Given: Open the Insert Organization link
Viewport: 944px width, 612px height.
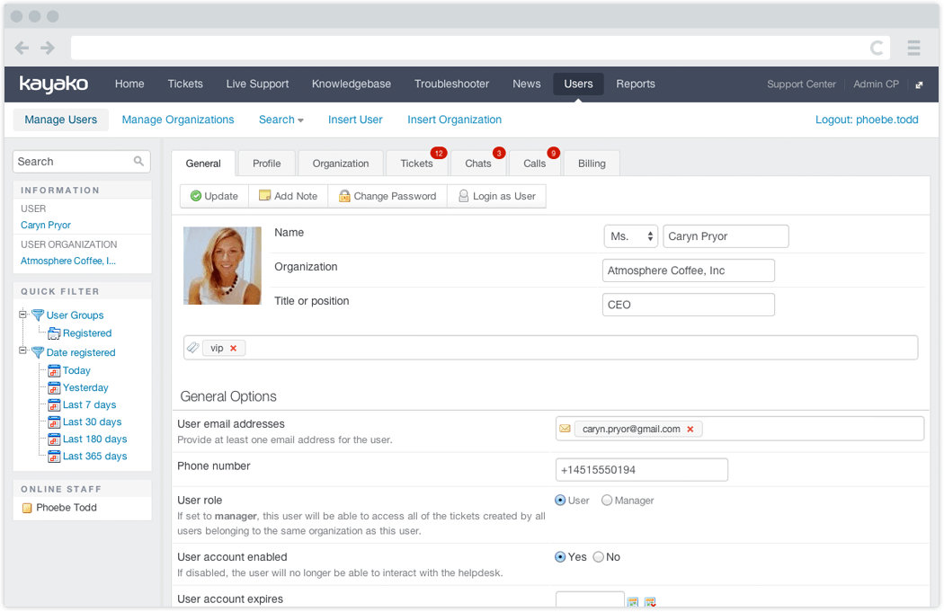Looking at the screenshot, I should click(455, 120).
